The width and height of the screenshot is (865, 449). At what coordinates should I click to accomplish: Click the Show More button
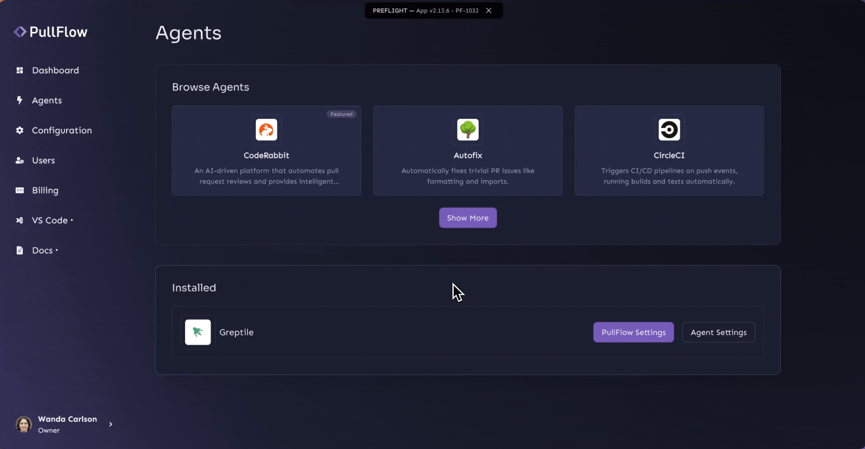pyautogui.click(x=468, y=218)
